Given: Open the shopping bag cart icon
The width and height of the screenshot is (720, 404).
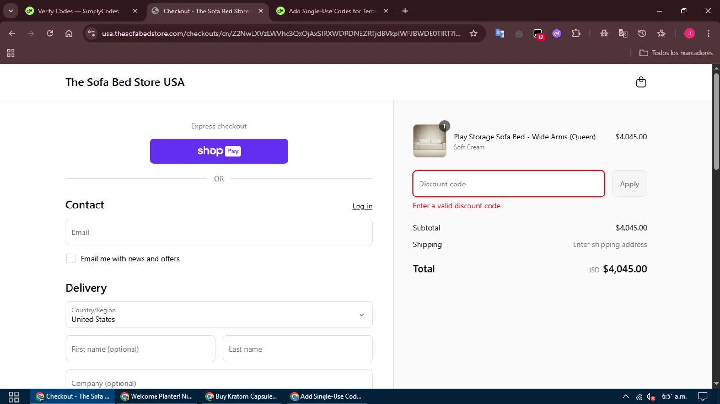Looking at the screenshot, I should pyautogui.click(x=641, y=82).
